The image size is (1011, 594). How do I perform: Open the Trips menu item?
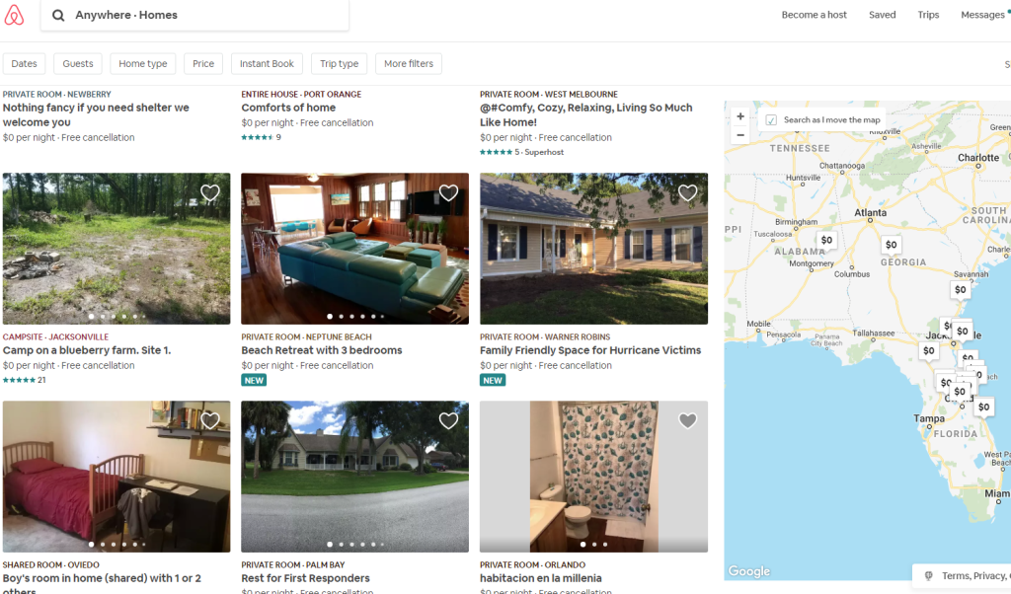tap(928, 15)
